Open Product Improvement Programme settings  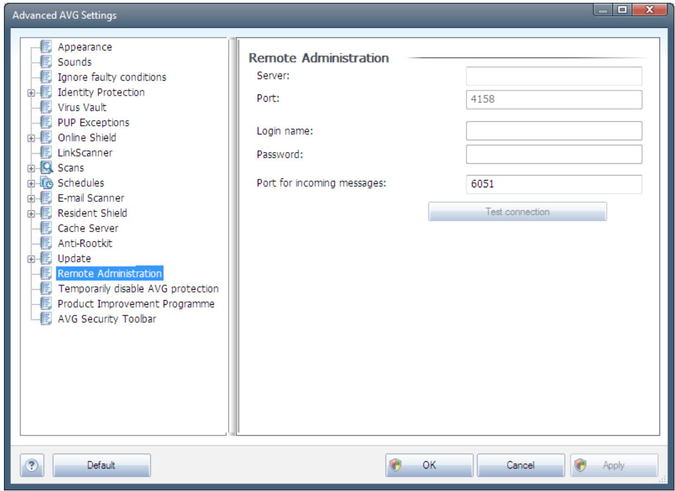click(136, 304)
